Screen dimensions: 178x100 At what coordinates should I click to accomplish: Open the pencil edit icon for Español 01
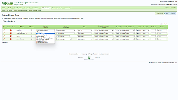pos(4,30)
